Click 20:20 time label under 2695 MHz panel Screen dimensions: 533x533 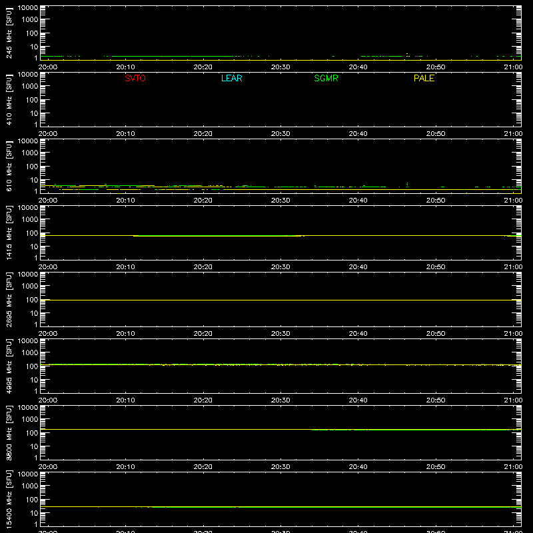pyautogui.click(x=203, y=334)
